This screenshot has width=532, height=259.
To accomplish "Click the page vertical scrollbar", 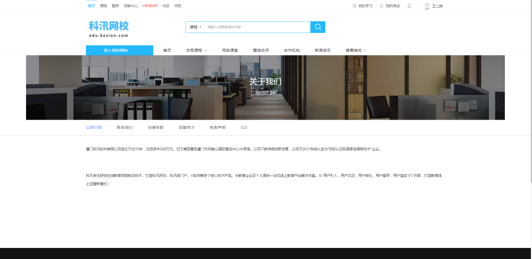I will tap(531, 91).
